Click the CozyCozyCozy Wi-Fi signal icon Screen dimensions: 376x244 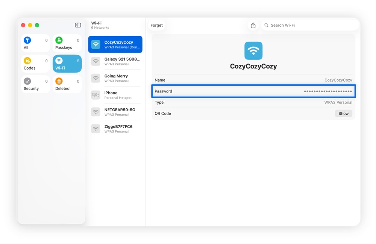tap(253, 50)
